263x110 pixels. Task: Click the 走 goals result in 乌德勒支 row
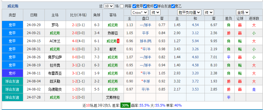click(x=254, y=90)
